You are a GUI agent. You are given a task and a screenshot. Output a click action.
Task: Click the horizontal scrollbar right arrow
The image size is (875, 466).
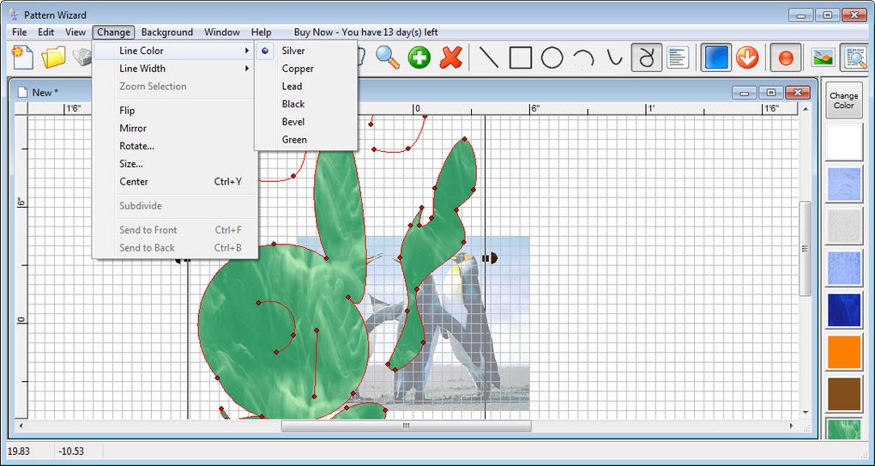tap(791, 426)
